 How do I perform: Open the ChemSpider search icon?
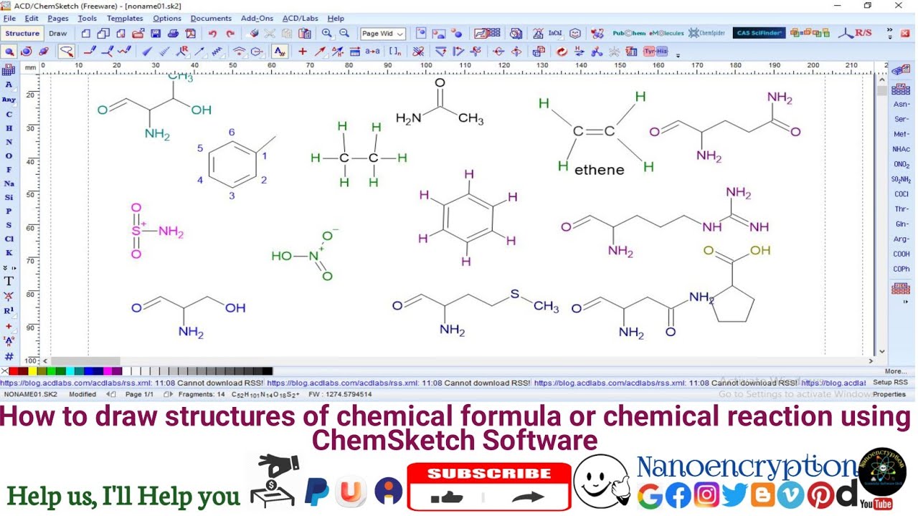(707, 34)
